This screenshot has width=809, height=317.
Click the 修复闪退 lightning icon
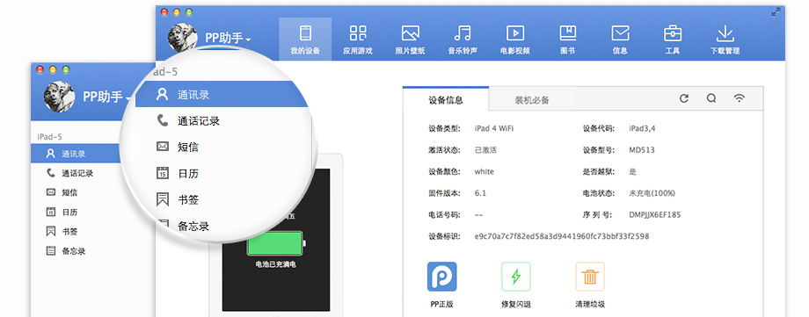pyautogui.click(x=516, y=277)
